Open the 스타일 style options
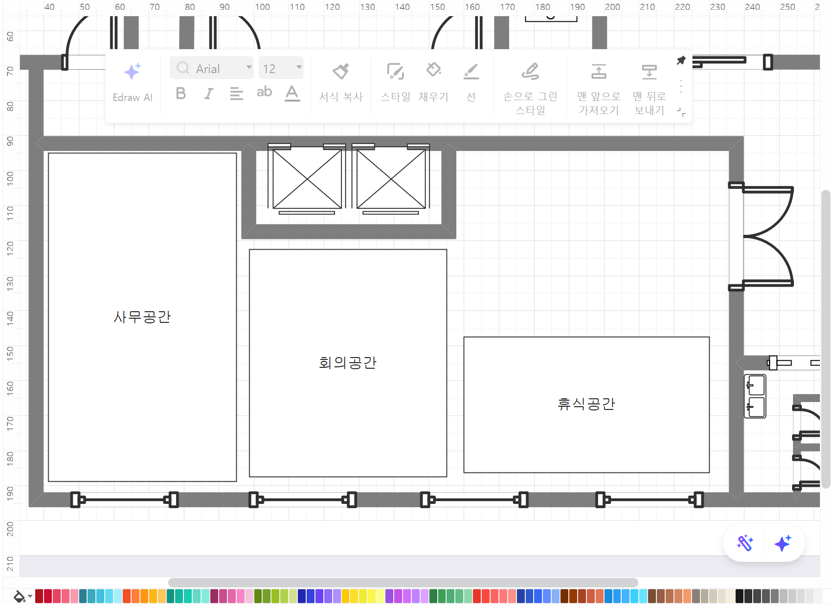 tap(396, 82)
